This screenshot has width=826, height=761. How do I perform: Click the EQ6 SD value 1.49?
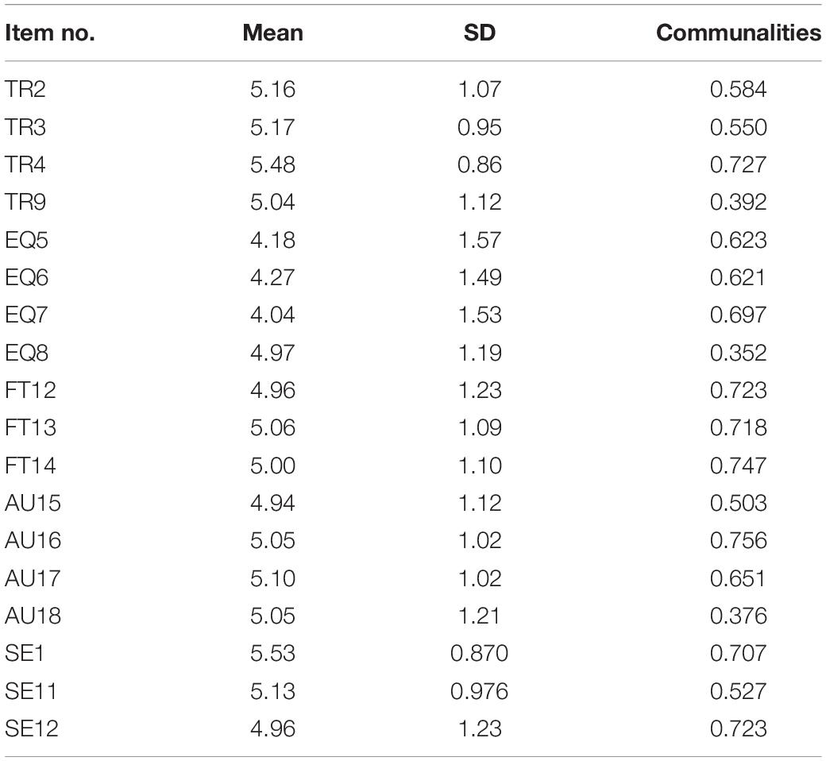coord(480,277)
